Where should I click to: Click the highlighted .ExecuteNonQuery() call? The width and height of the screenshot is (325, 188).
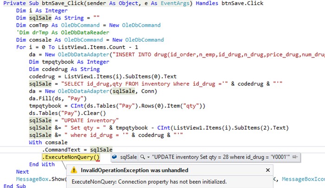coord(71,157)
